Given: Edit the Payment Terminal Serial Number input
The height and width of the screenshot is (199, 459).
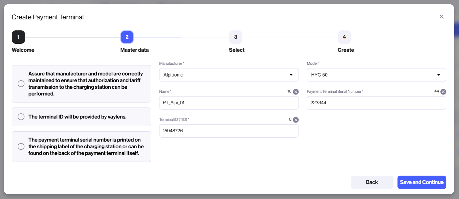Looking at the screenshot, I should pyautogui.click(x=376, y=103).
